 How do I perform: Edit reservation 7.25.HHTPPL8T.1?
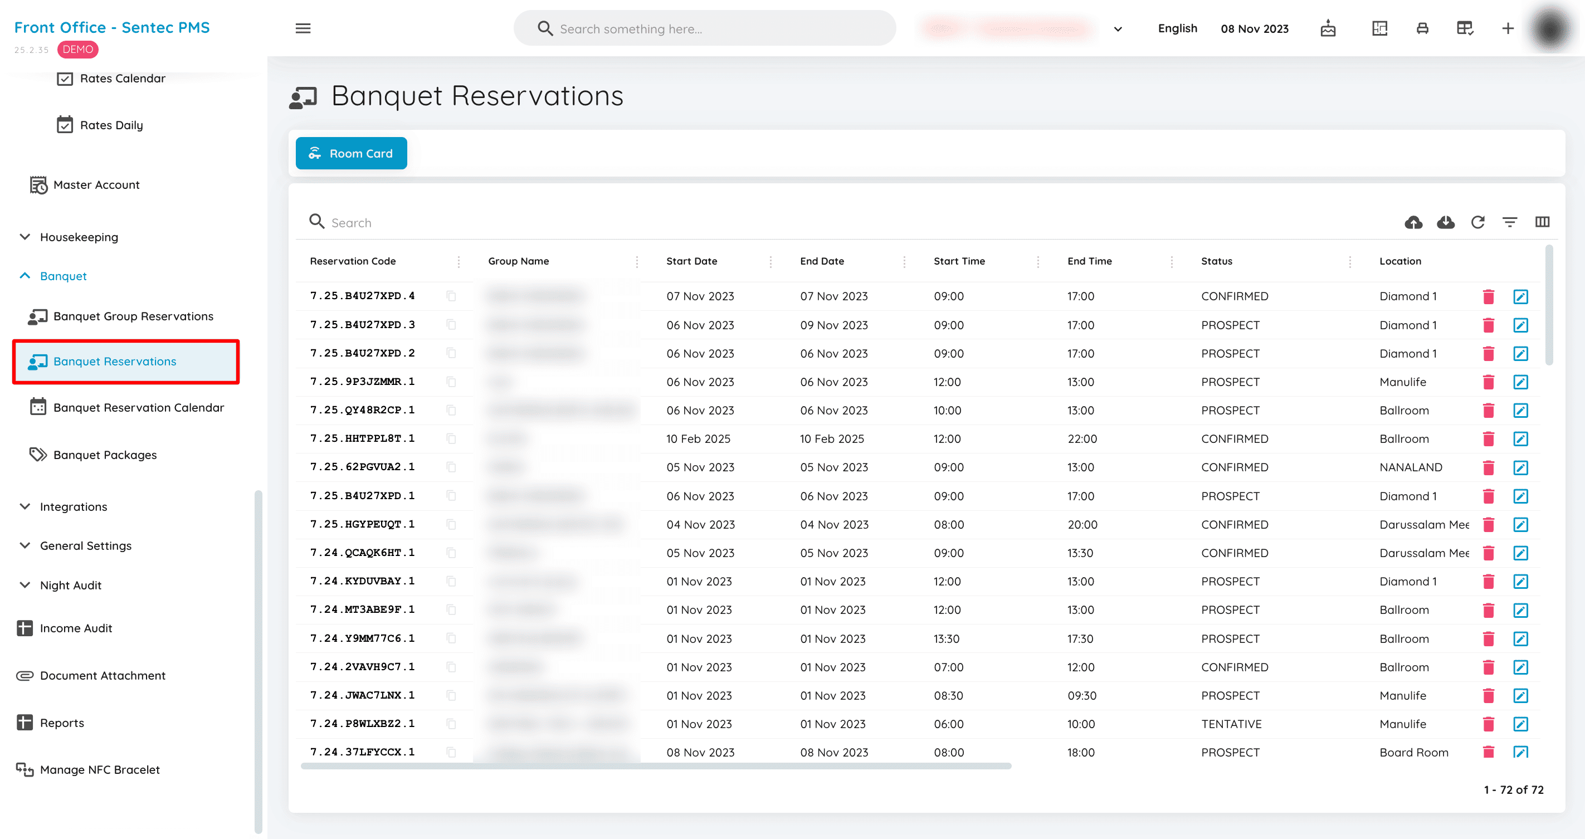pos(1520,438)
